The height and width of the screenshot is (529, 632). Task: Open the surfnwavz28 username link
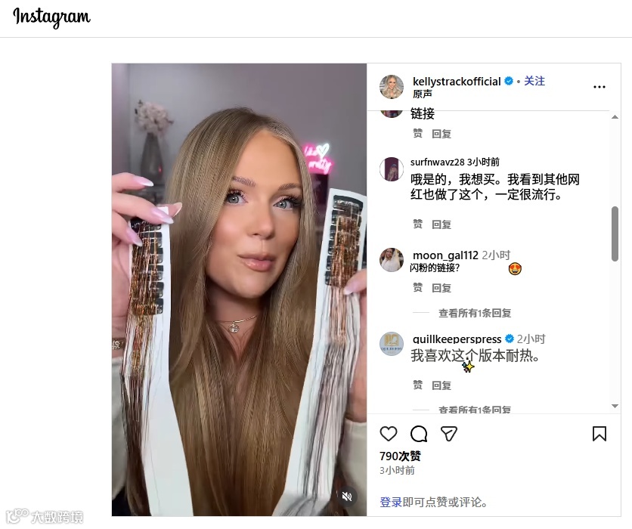pyautogui.click(x=437, y=162)
